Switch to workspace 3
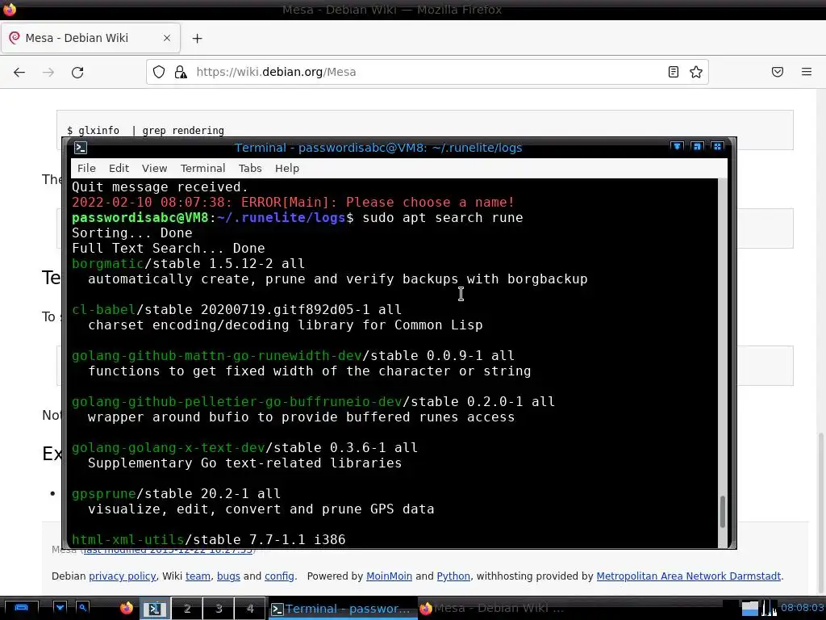 pyautogui.click(x=219, y=609)
